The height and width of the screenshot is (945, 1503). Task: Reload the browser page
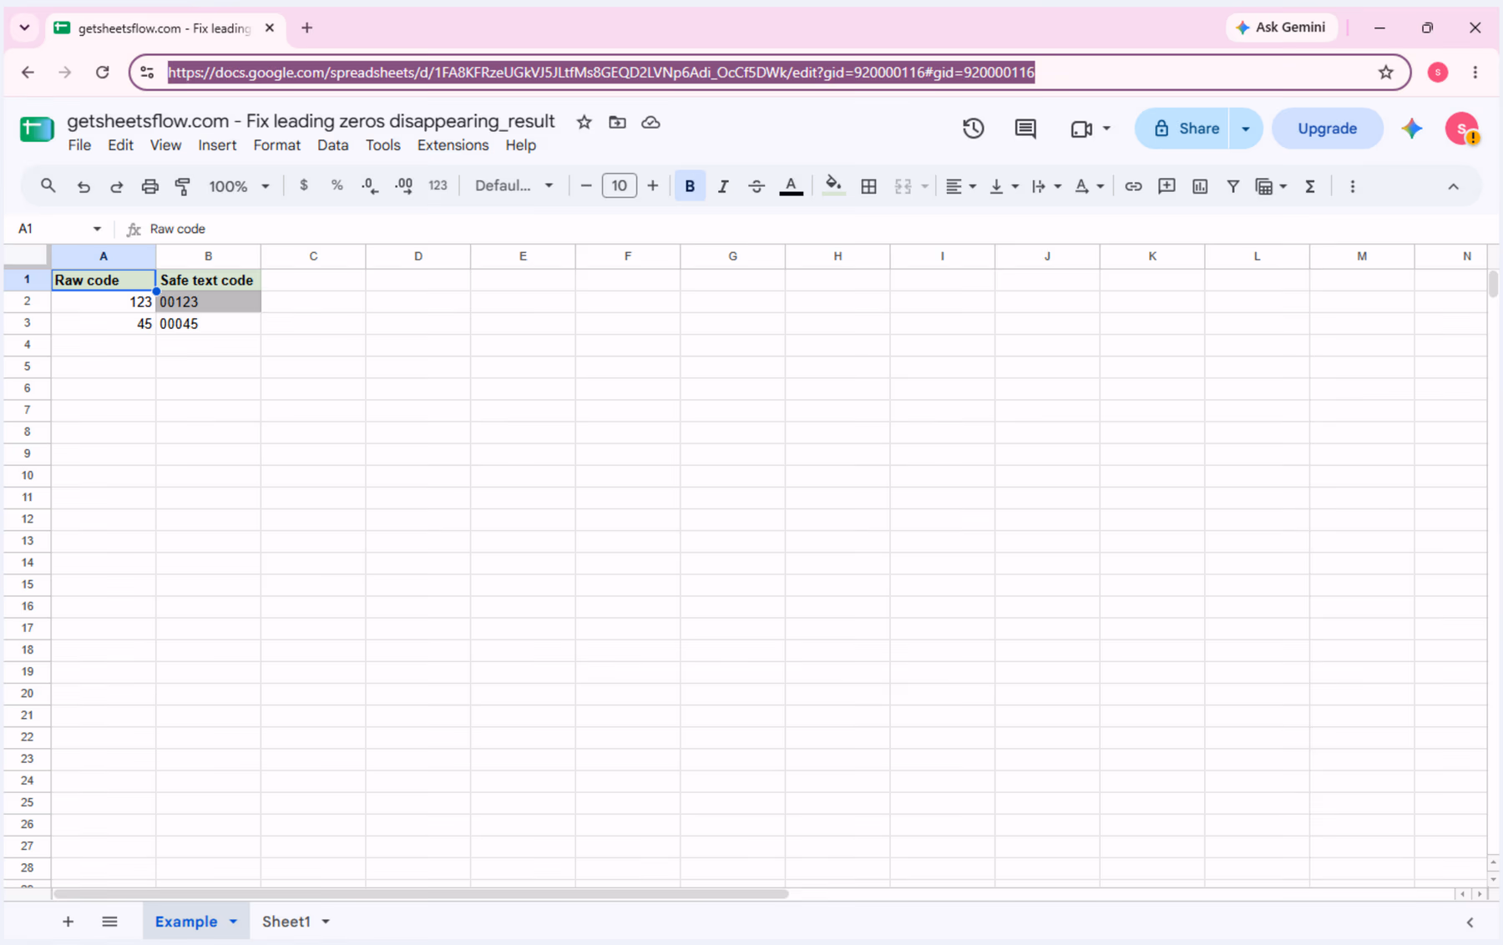point(102,73)
